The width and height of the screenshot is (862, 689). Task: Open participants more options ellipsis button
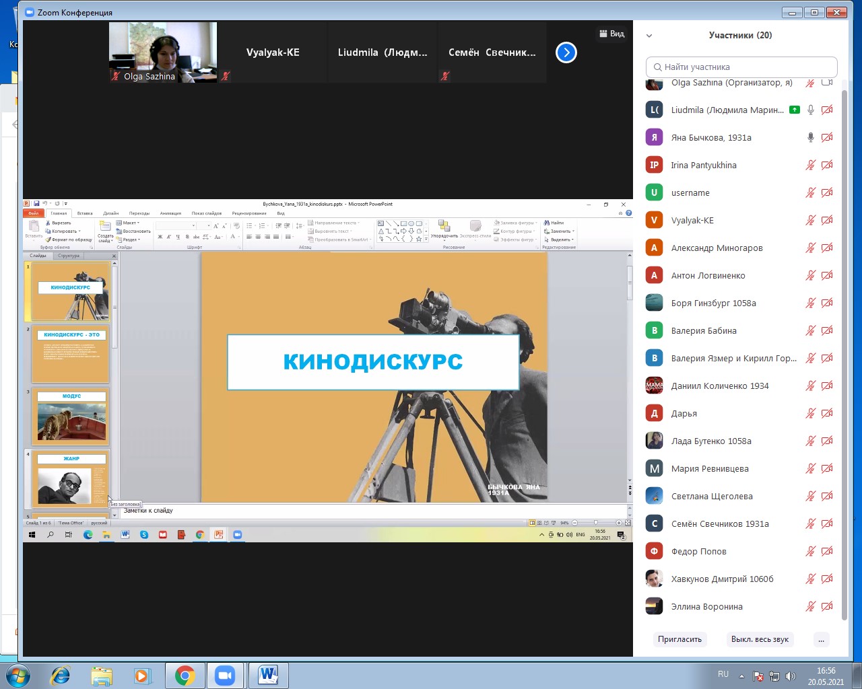tap(821, 639)
